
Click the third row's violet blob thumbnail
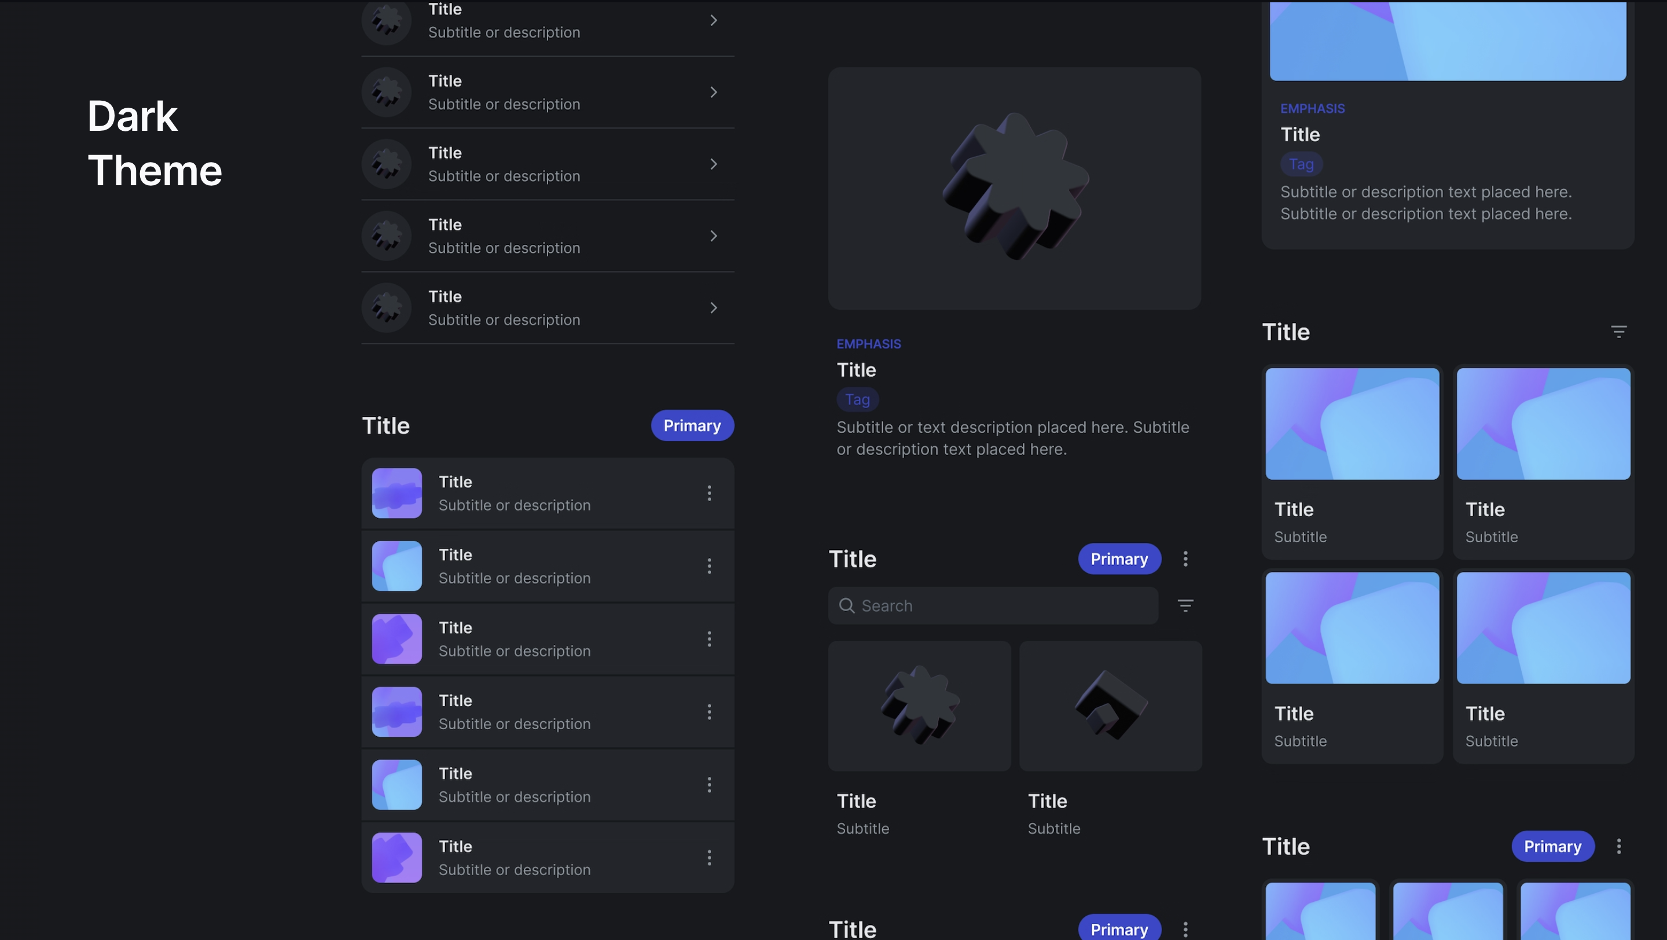396,639
